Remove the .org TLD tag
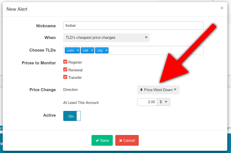231x153 pixels. (x=106, y=50)
